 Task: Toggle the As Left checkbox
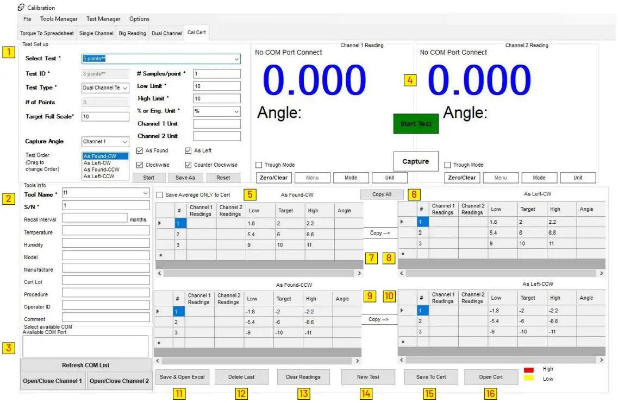[188, 151]
